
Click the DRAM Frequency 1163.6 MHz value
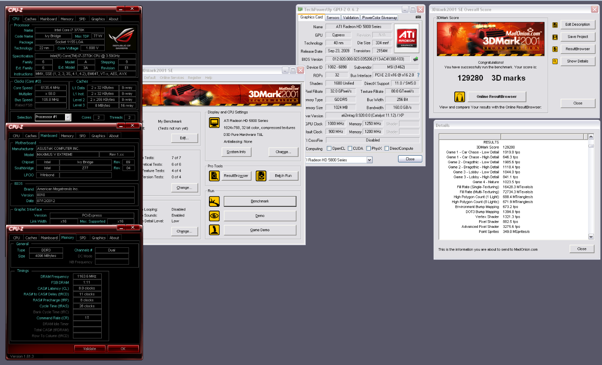(87, 276)
